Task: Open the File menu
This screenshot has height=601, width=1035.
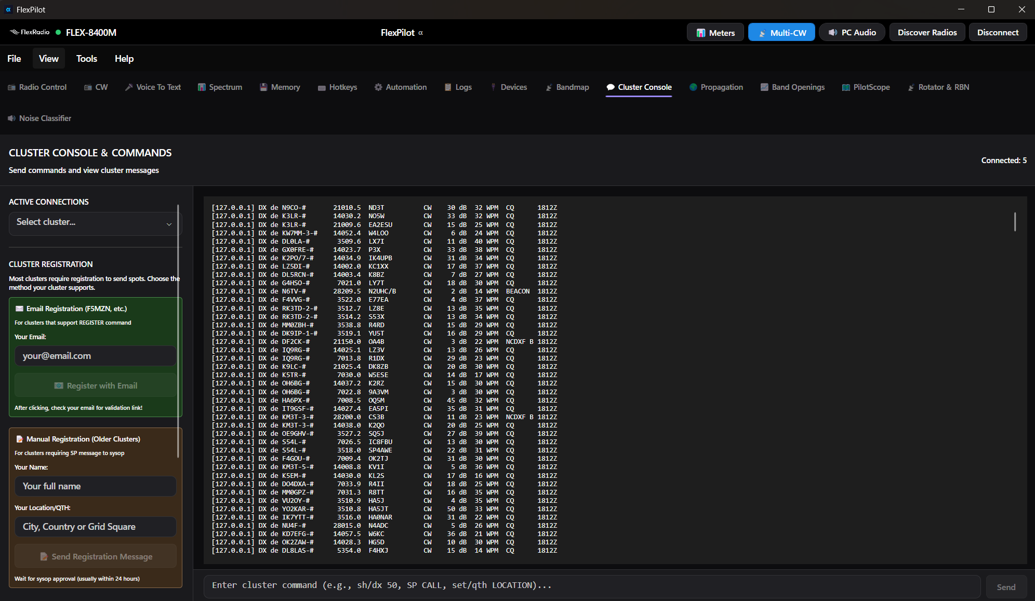Action: (x=14, y=59)
